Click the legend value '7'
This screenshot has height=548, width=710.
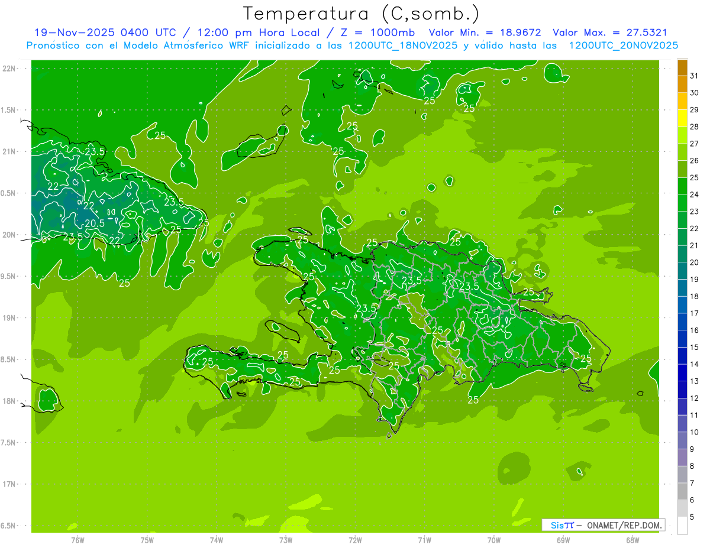click(692, 482)
